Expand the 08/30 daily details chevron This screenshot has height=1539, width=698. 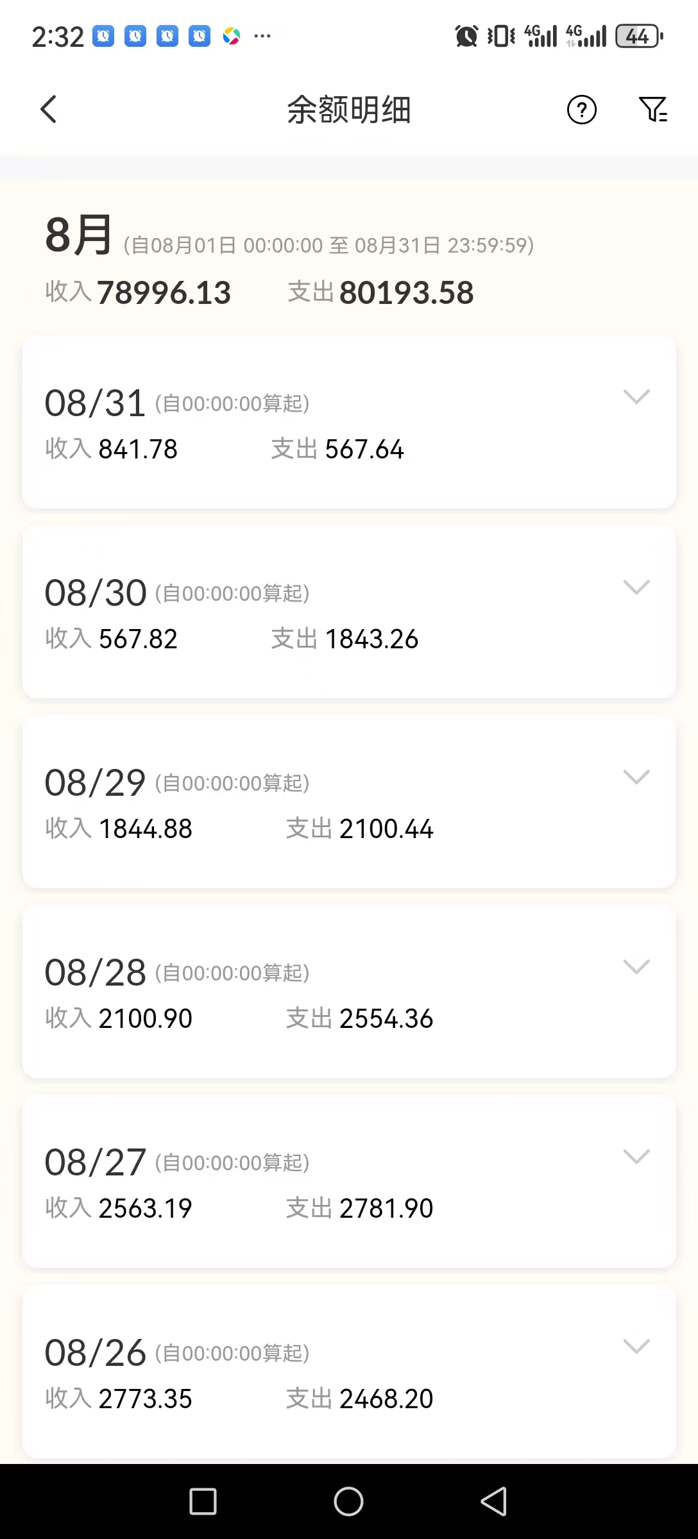pos(636,587)
